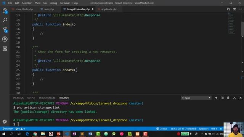Open the View menu
Viewport: 244px width, 137px height.
coord(38,3)
